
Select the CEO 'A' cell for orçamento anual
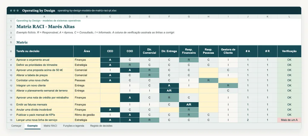click(110, 60)
